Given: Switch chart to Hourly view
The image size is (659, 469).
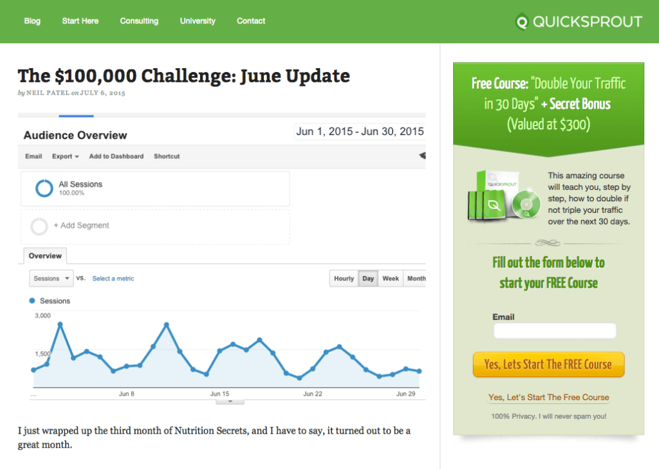Looking at the screenshot, I should pyautogui.click(x=344, y=279).
